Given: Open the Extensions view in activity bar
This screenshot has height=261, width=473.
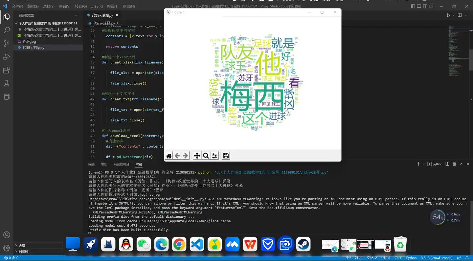Looking at the screenshot, I should coord(7,70).
